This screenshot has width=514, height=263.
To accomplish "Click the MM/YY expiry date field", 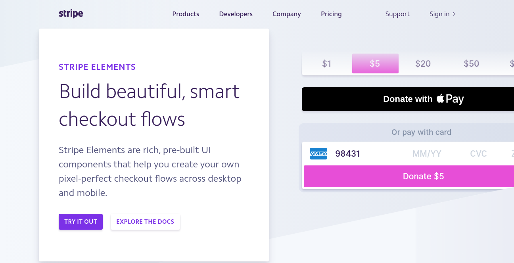I will click(x=427, y=154).
